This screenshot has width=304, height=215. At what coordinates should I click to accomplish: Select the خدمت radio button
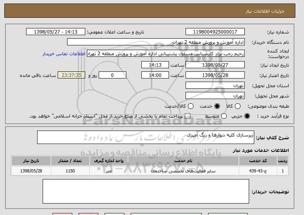[x=217, y=106]
